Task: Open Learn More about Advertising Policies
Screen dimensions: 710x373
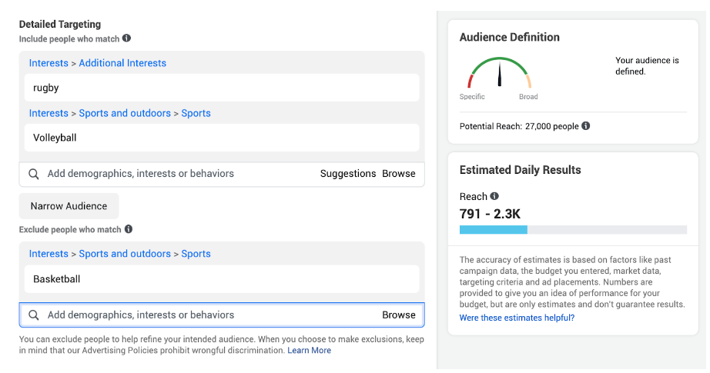Action: [310, 351]
